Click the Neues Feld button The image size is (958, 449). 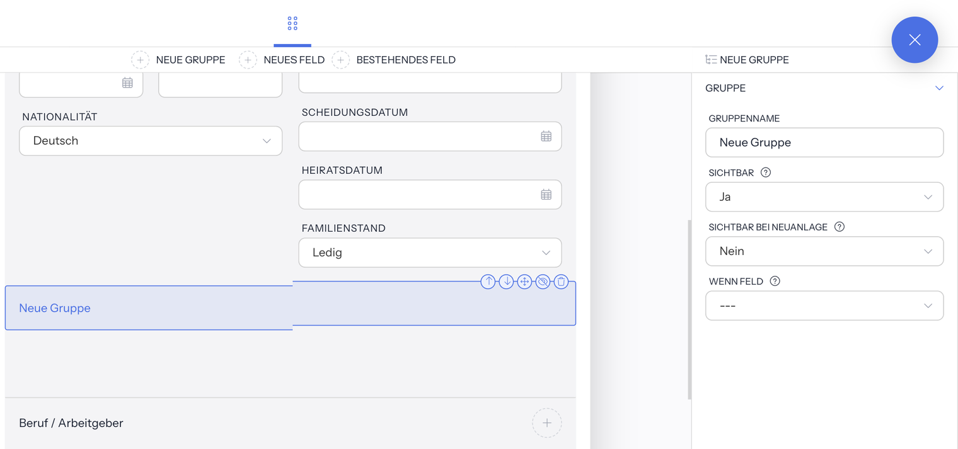(282, 60)
